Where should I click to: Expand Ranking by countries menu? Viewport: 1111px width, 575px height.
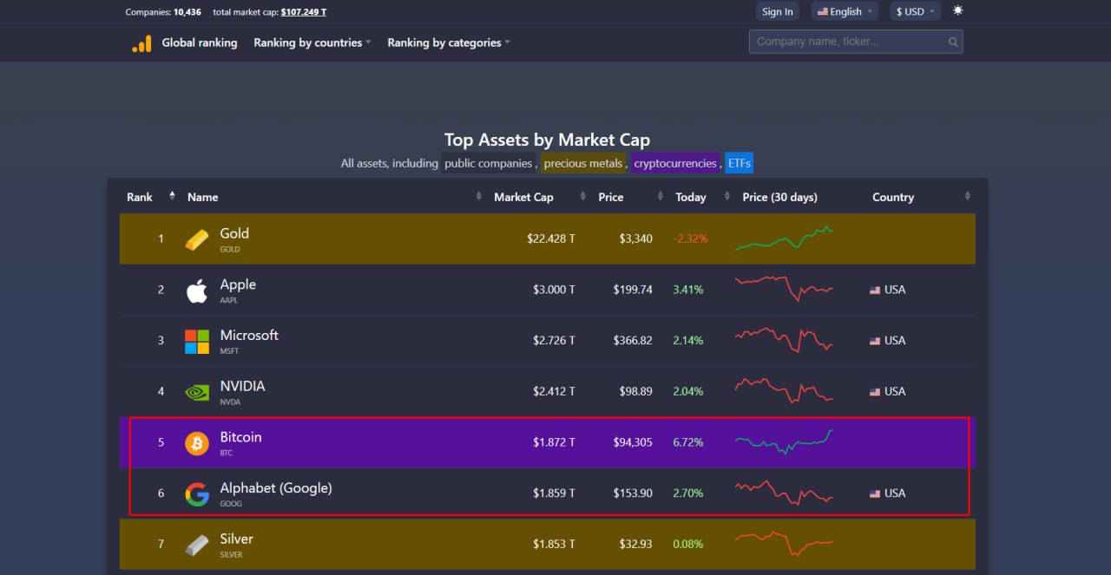pos(312,42)
